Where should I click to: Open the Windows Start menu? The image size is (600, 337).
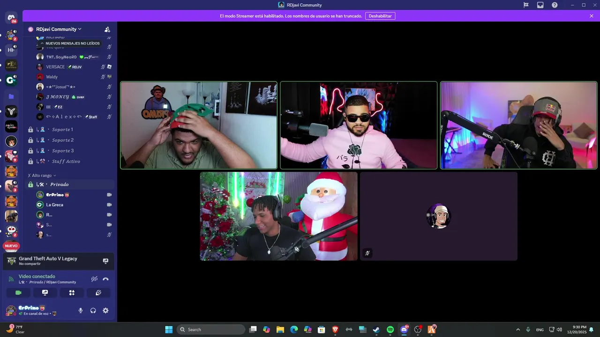(x=169, y=330)
